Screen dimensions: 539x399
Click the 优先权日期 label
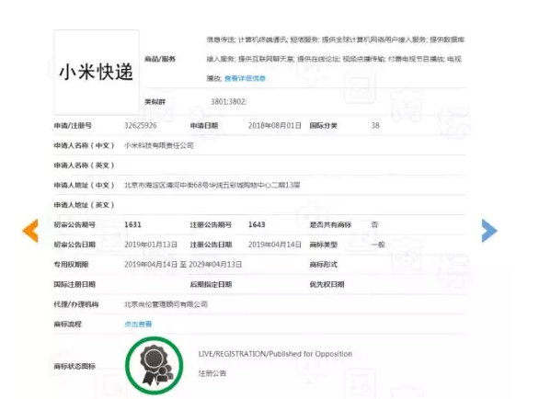(327, 285)
